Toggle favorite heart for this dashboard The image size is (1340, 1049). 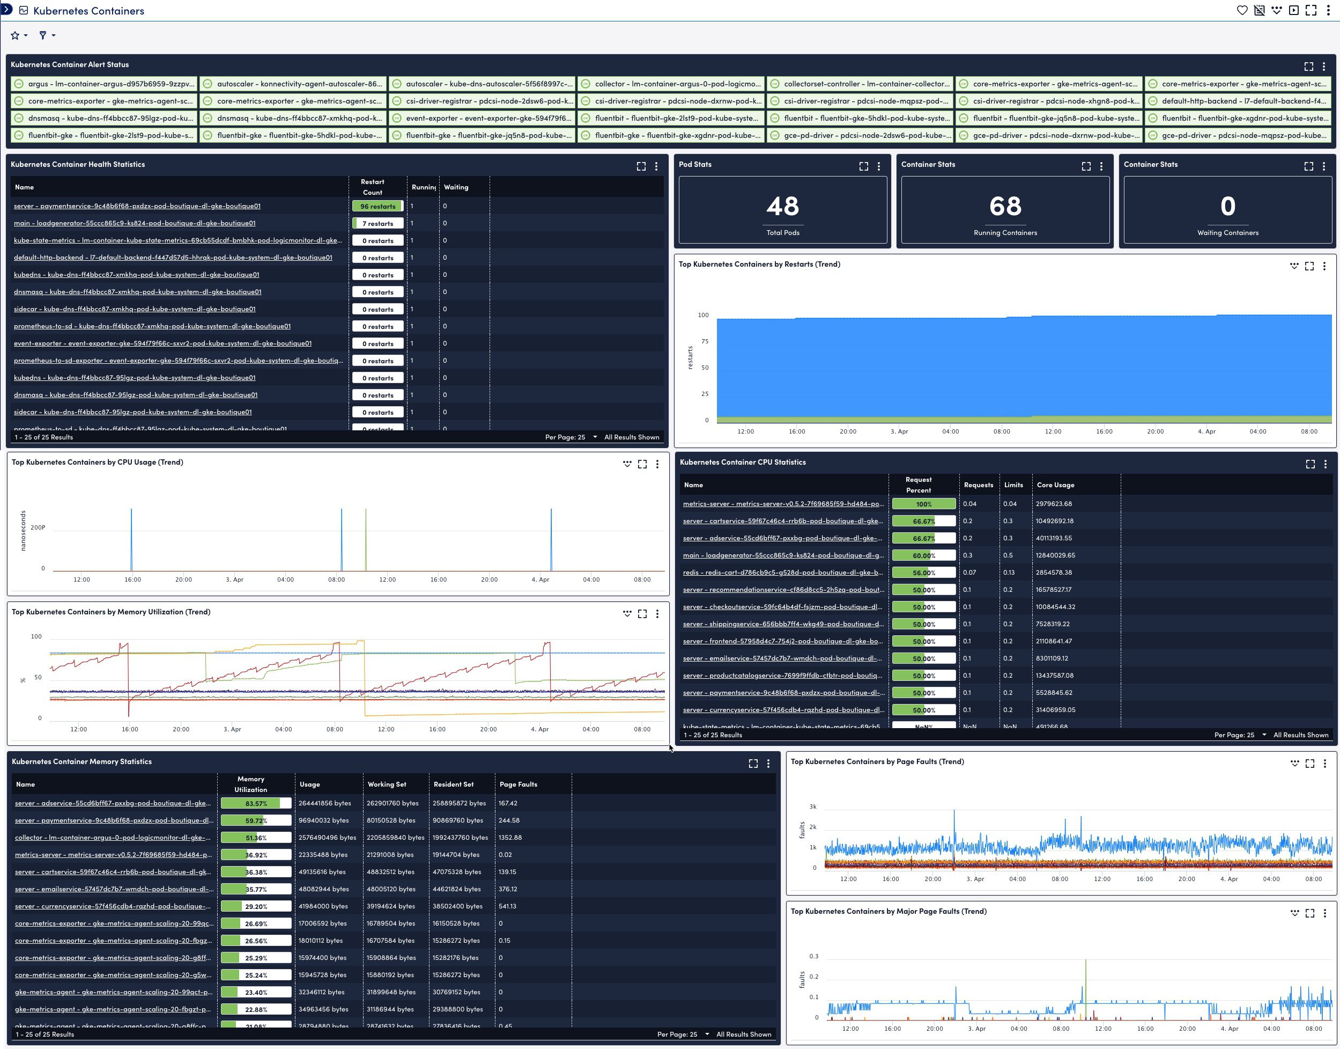pyautogui.click(x=1242, y=10)
